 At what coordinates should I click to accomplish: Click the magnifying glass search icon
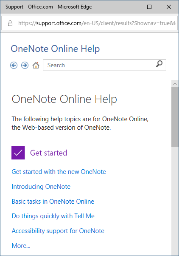pos(159,64)
